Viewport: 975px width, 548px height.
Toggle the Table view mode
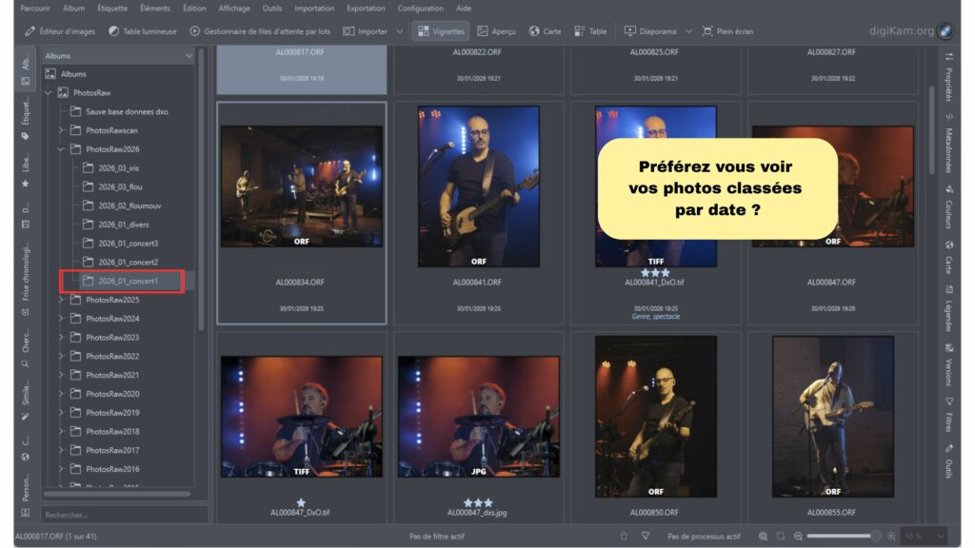tap(590, 31)
